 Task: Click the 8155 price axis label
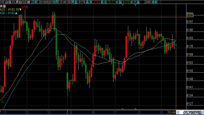(x=190, y=71)
